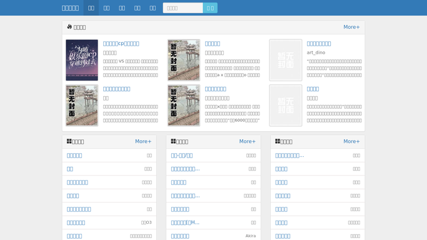Screen dimensions: 427x240
Task: Open More+ in the top featured section
Action: (351, 27)
